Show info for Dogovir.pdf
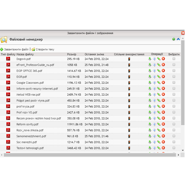 (x=154, y=59)
